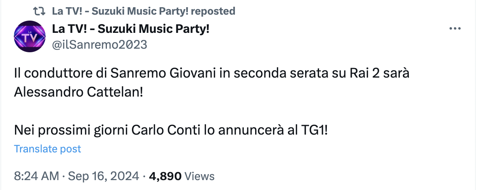Click the La TV profile avatar
Viewport: 477px width, 190px height.
pyautogui.click(x=30, y=36)
